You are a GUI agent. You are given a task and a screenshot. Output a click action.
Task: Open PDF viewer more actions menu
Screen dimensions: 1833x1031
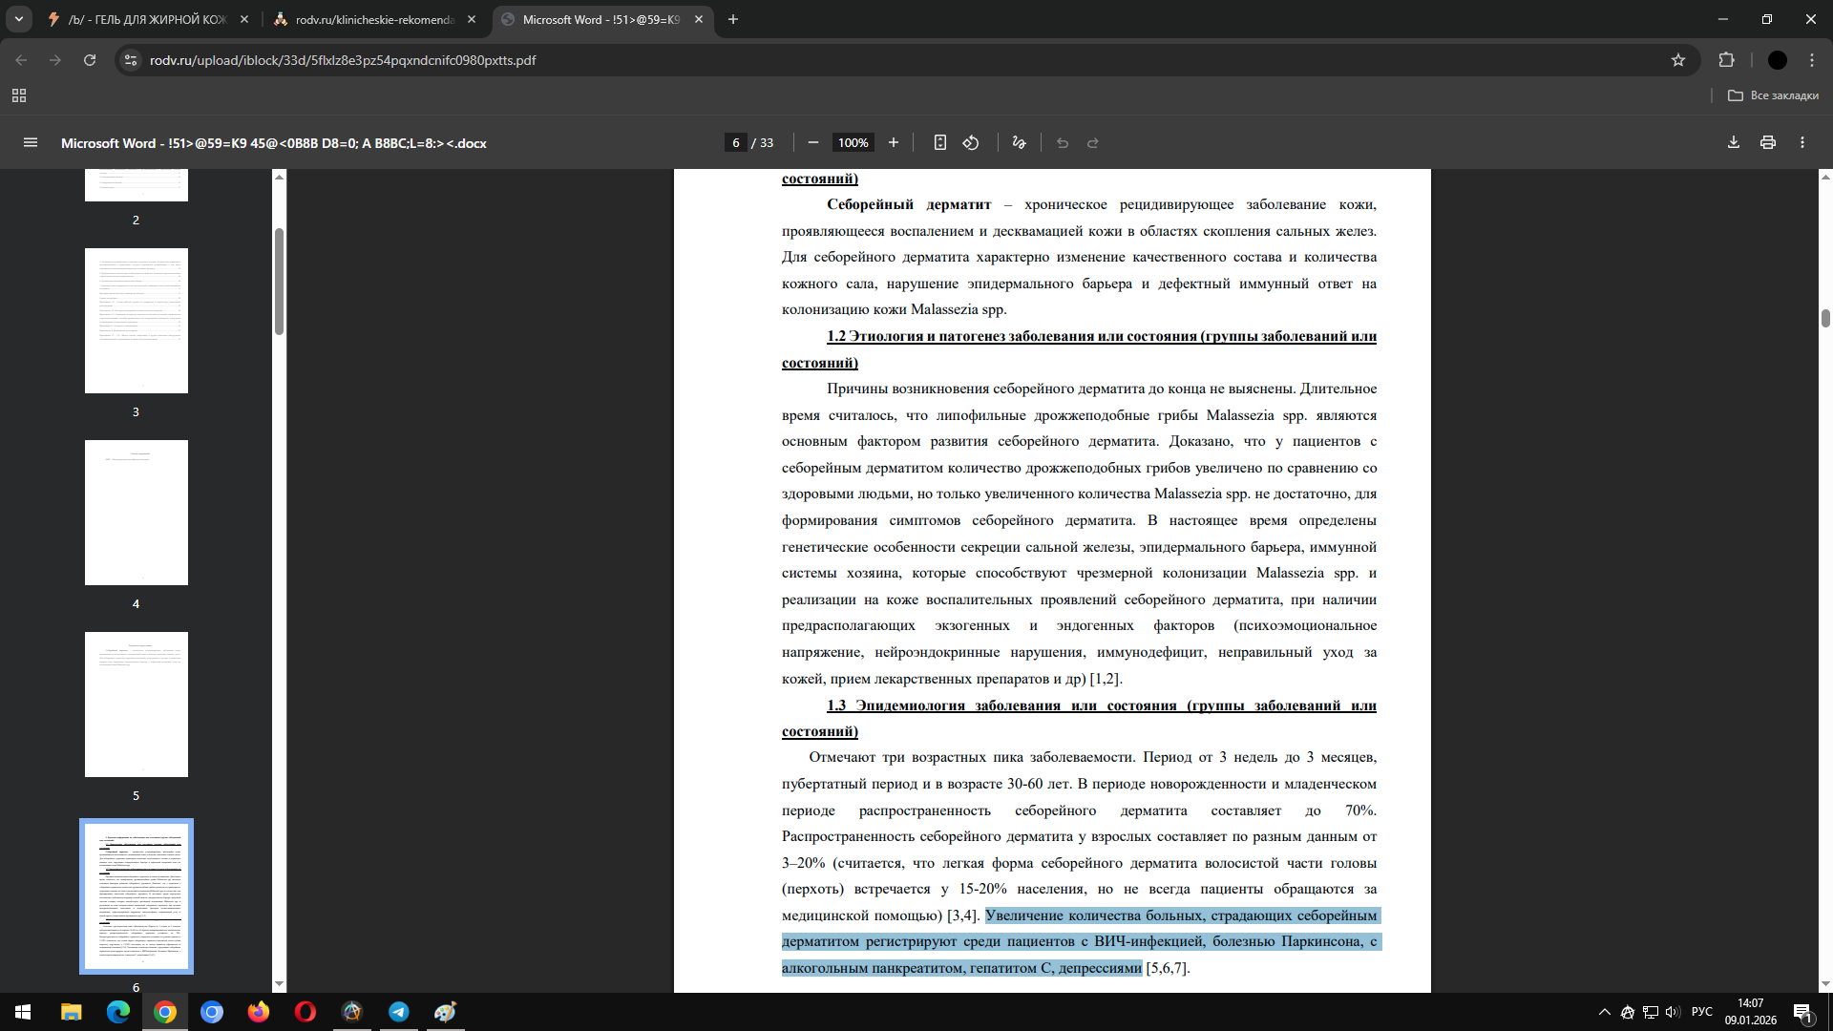coord(1802,143)
